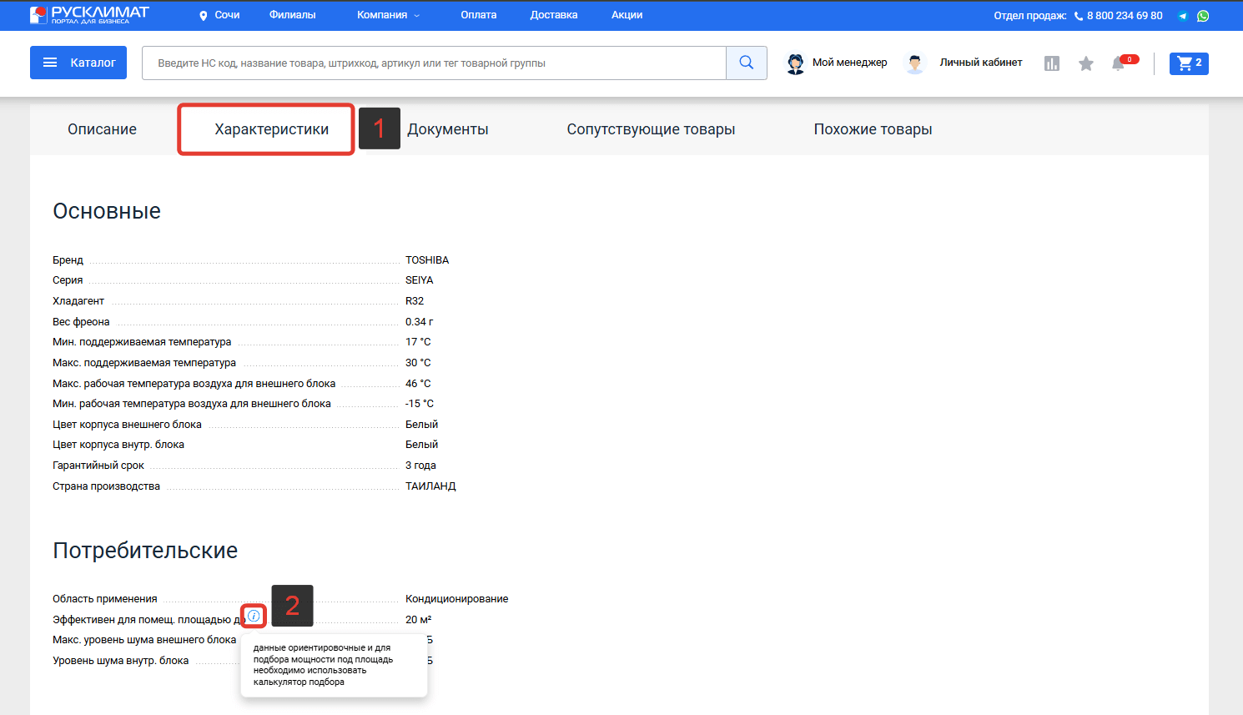Switch to the Документы tab
Image resolution: width=1243 pixels, height=715 pixels.
pyautogui.click(x=448, y=129)
